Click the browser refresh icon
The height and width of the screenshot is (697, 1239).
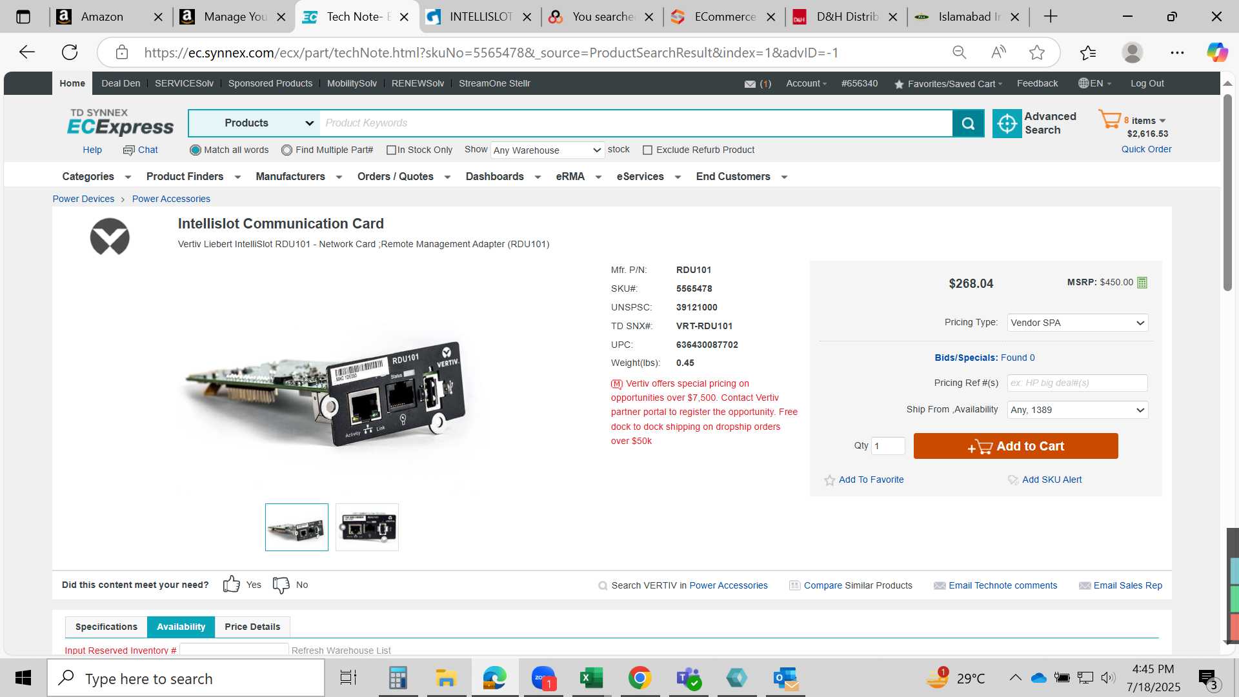coord(70,52)
